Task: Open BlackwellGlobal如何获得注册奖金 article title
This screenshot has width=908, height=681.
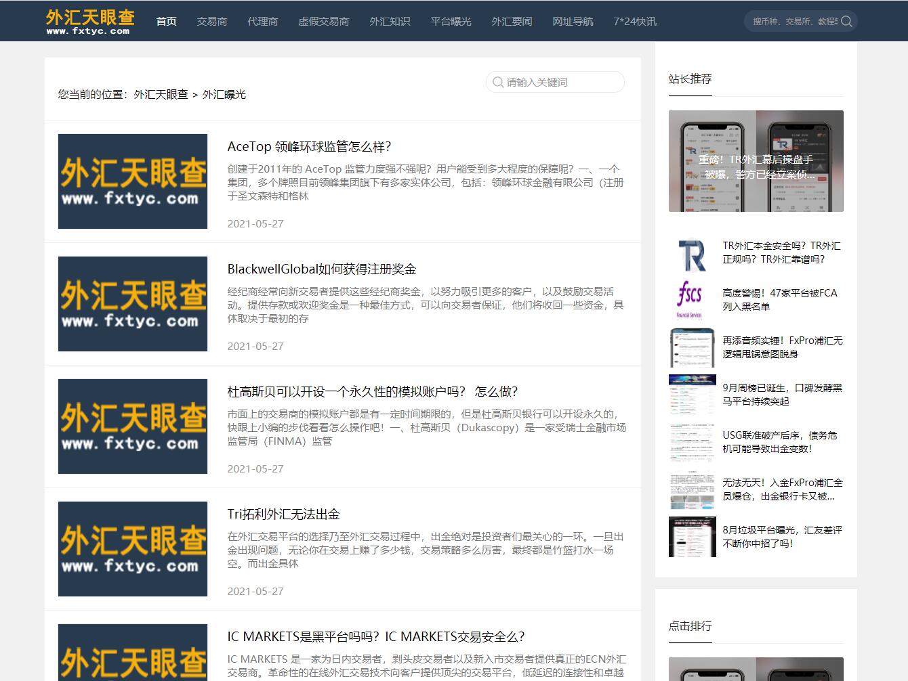Action: tap(321, 269)
